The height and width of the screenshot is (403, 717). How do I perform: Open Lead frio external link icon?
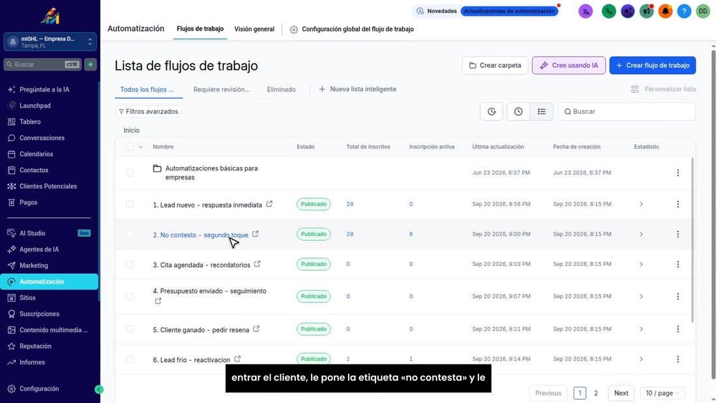click(237, 359)
